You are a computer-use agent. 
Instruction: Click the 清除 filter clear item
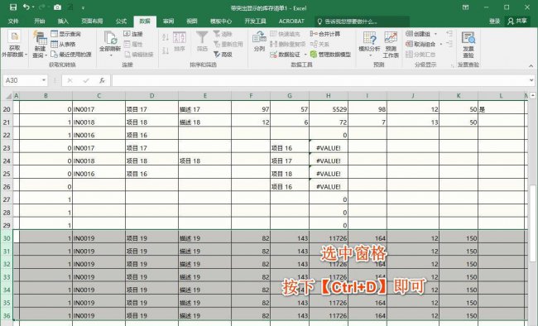(x=223, y=34)
